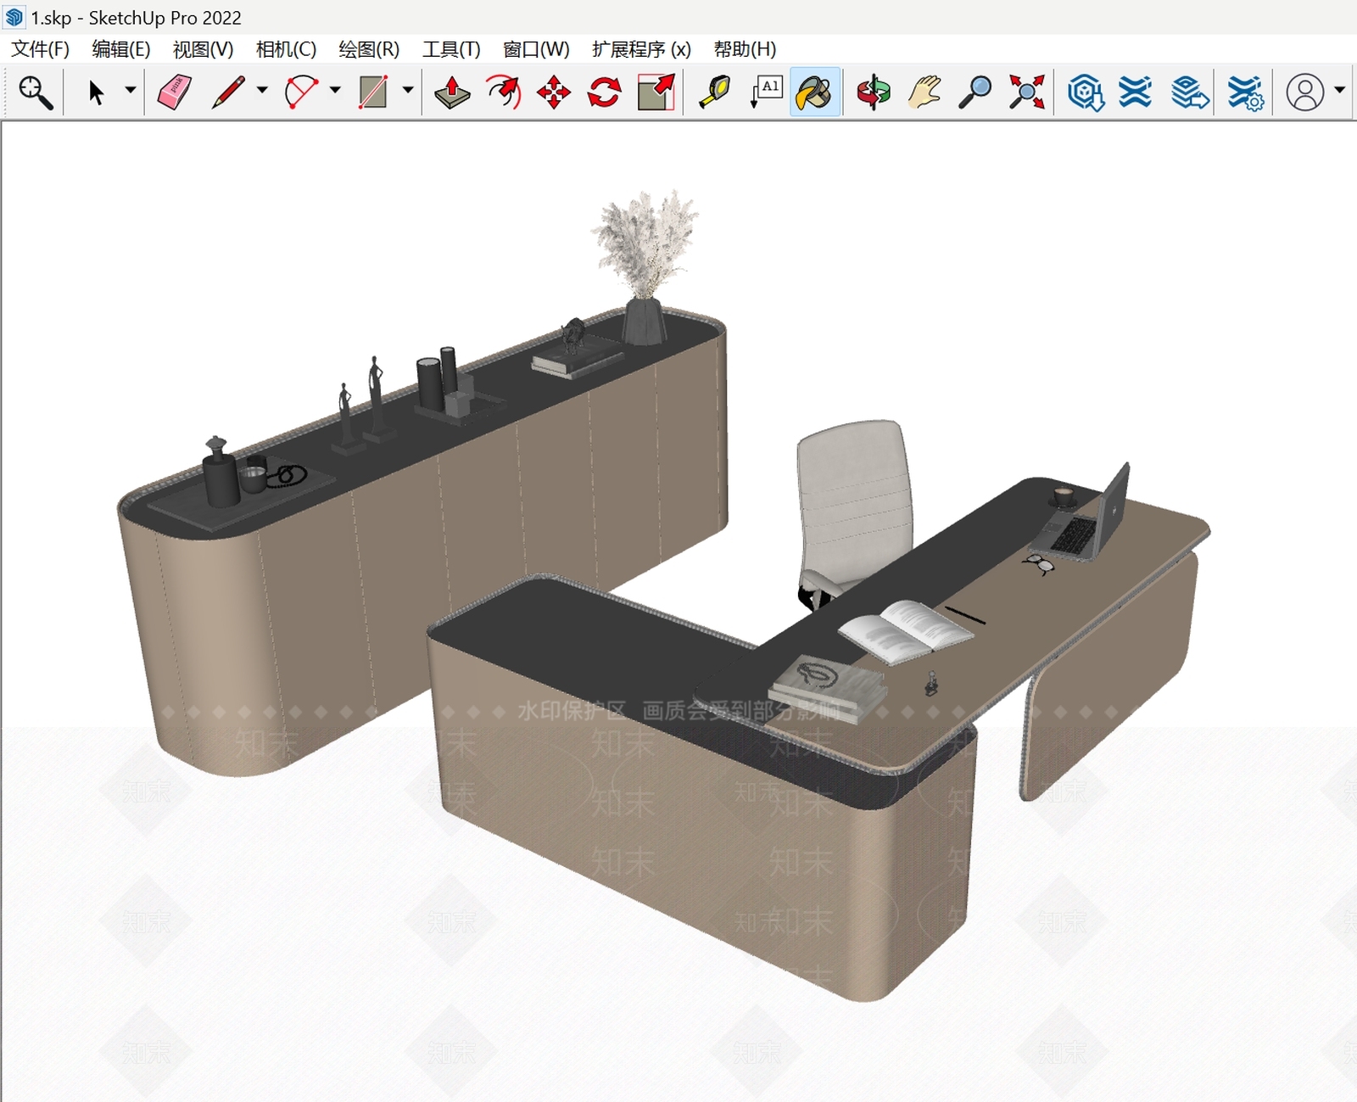Click Send to LayOut icon
Screen dimensions: 1357x1102
pos(1190,92)
